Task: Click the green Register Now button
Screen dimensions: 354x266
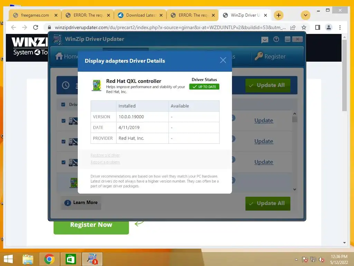Action: tap(91, 227)
